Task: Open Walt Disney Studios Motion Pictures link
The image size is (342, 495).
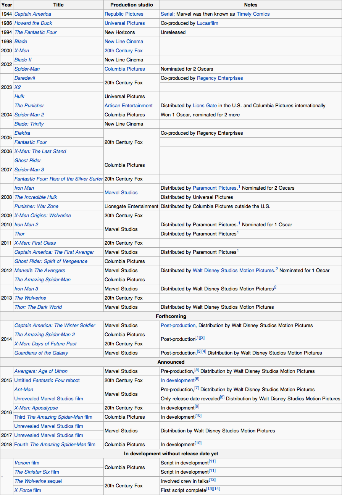Action: coord(233,271)
